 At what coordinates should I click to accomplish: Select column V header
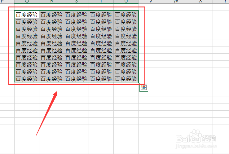coord(151,2)
